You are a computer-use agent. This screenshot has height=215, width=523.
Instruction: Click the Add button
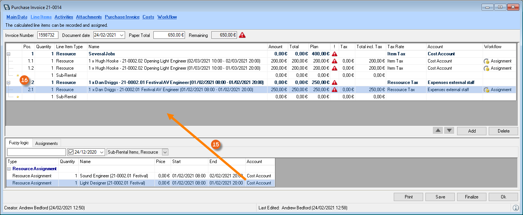472,131
